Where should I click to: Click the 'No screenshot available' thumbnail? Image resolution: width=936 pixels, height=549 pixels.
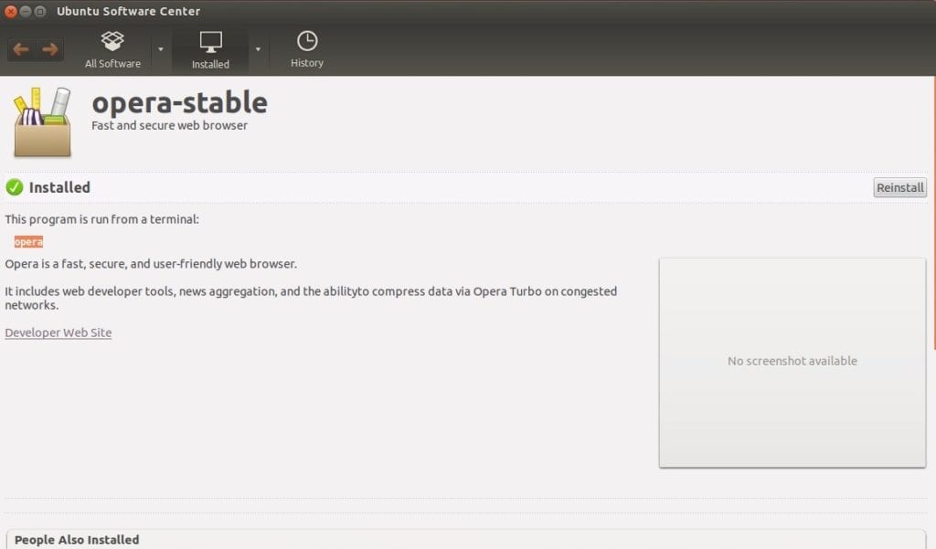(x=792, y=363)
